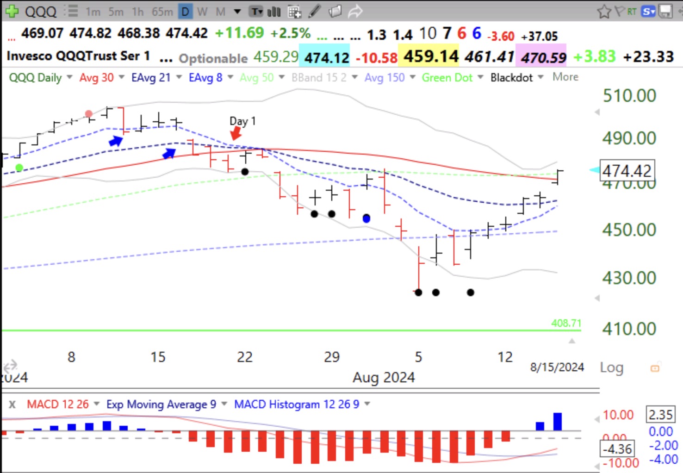Image resolution: width=683 pixels, height=473 pixels.
Task: Click the +2.5% percent change value
Action: tap(290, 33)
